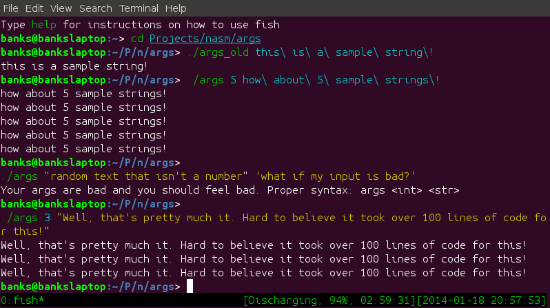Click the ./args_old command text

point(218,52)
